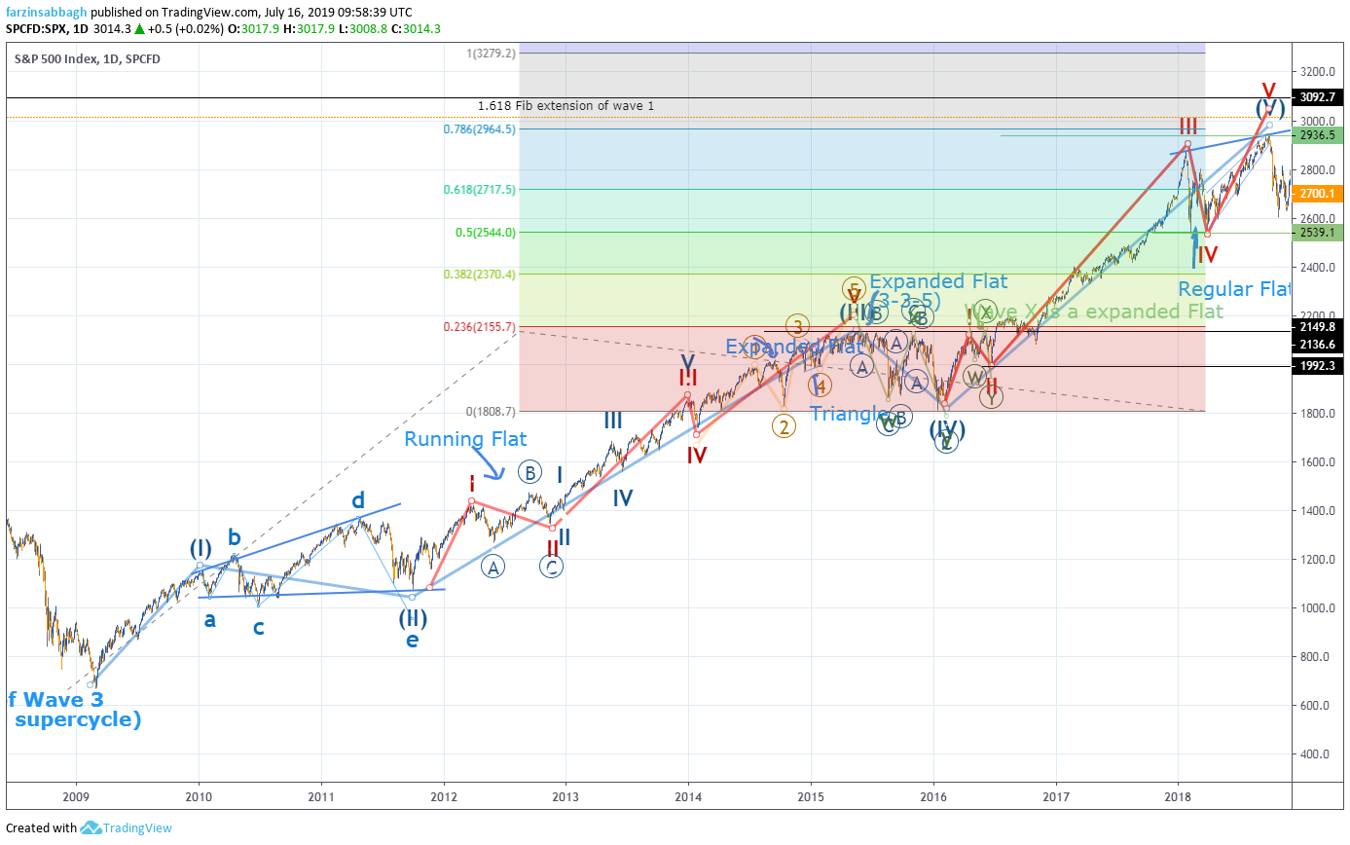The height and width of the screenshot is (845, 1350).
Task: Click the 2011 label on the time axis
Action: [321, 798]
